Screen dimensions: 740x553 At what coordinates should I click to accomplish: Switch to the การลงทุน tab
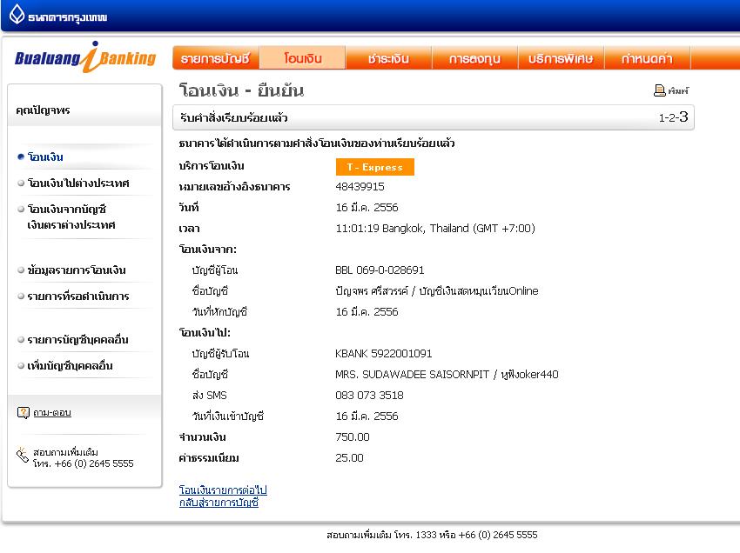coord(474,58)
